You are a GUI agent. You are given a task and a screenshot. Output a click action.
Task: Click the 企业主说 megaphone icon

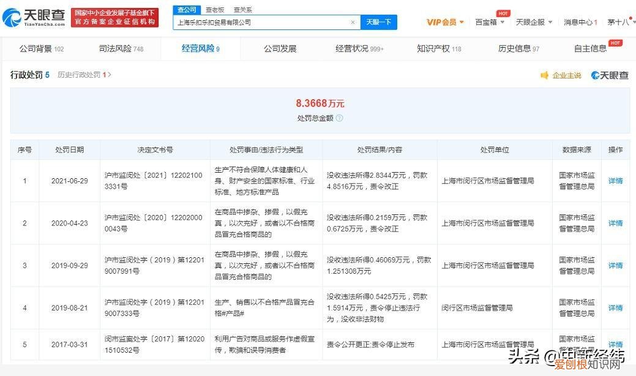(x=544, y=75)
